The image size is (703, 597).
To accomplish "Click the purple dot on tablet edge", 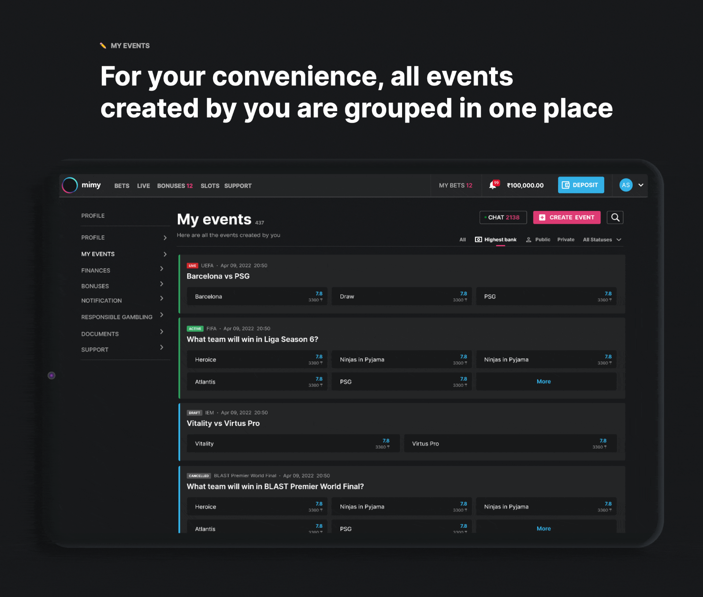I will pyautogui.click(x=52, y=375).
